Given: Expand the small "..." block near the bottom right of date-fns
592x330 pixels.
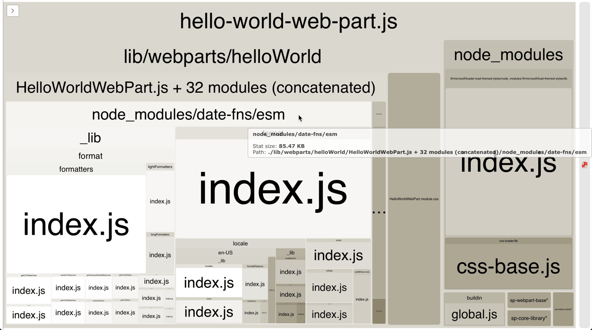Looking at the screenshot, I should pos(379,311).
